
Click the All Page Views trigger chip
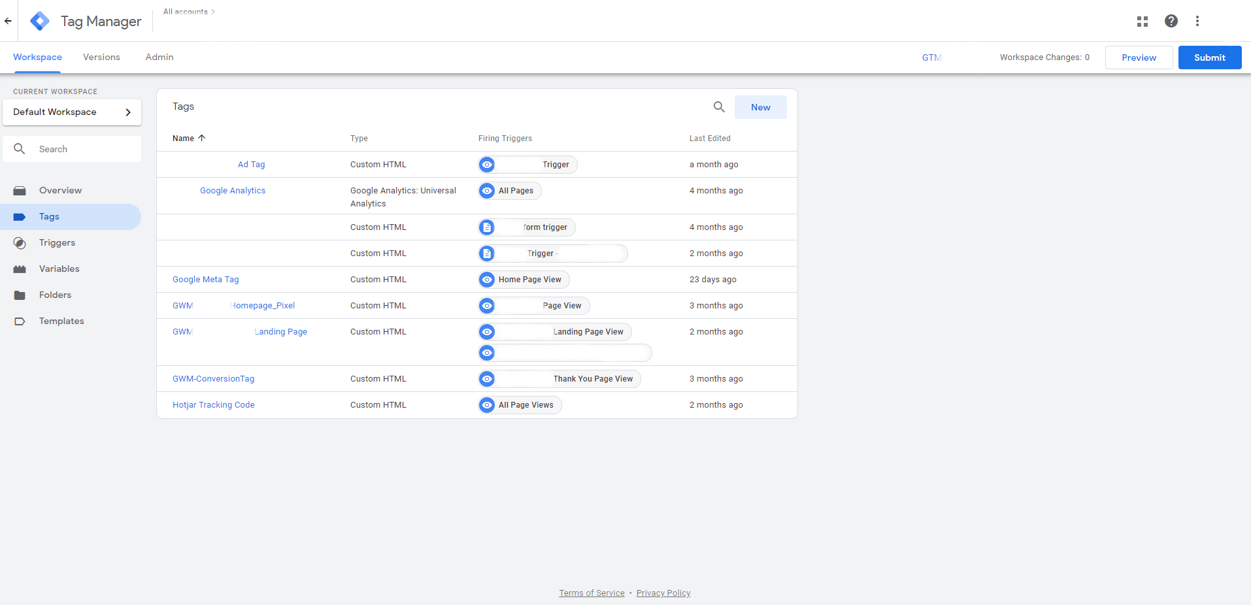point(520,405)
